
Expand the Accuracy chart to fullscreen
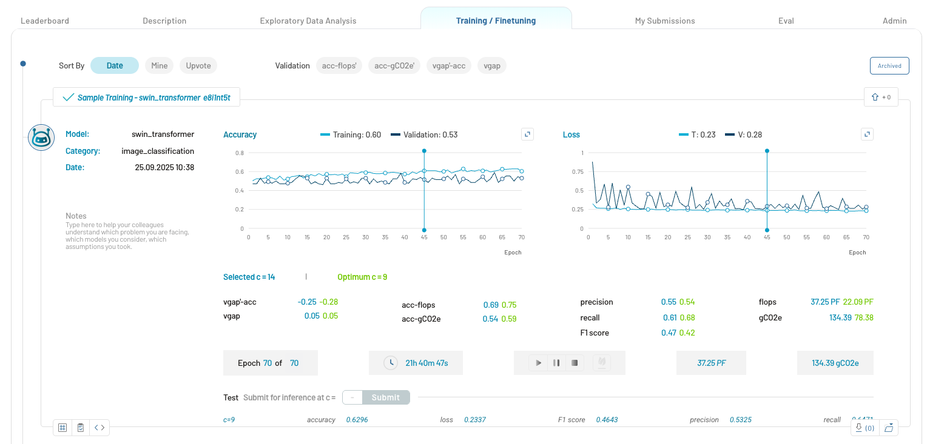pyautogui.click(x=527, y=134)
